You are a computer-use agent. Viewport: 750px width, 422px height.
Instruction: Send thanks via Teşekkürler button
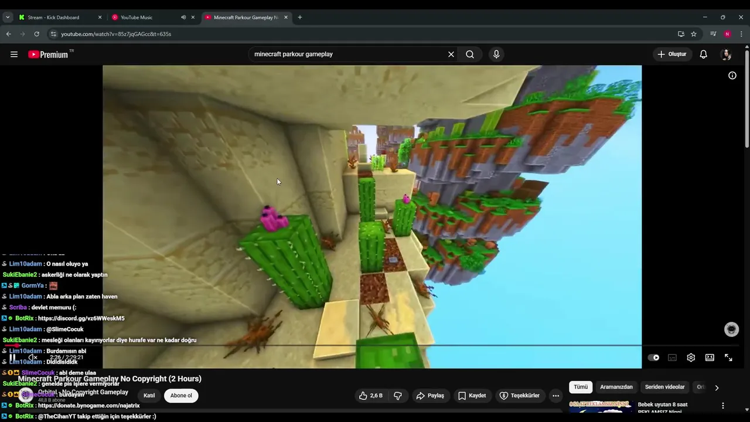[x=519, y=396]
